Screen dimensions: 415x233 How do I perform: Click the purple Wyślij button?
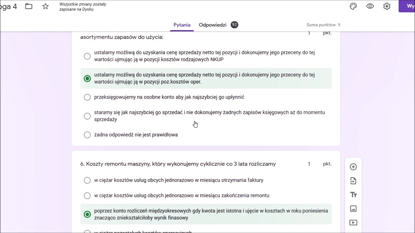407,6
